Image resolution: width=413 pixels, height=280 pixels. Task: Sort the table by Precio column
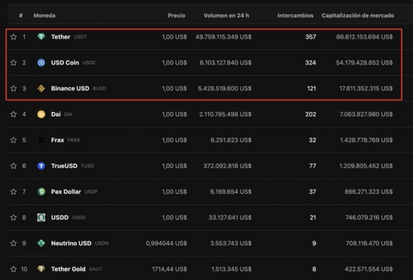click(x=177, y=16)
